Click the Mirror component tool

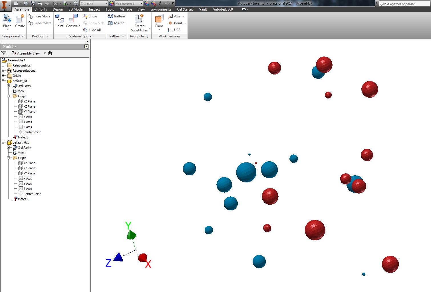pos(116,23)
